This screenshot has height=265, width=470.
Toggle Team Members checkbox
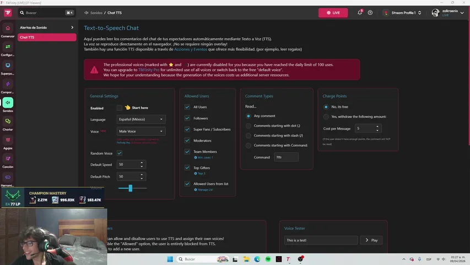point(187,152)
